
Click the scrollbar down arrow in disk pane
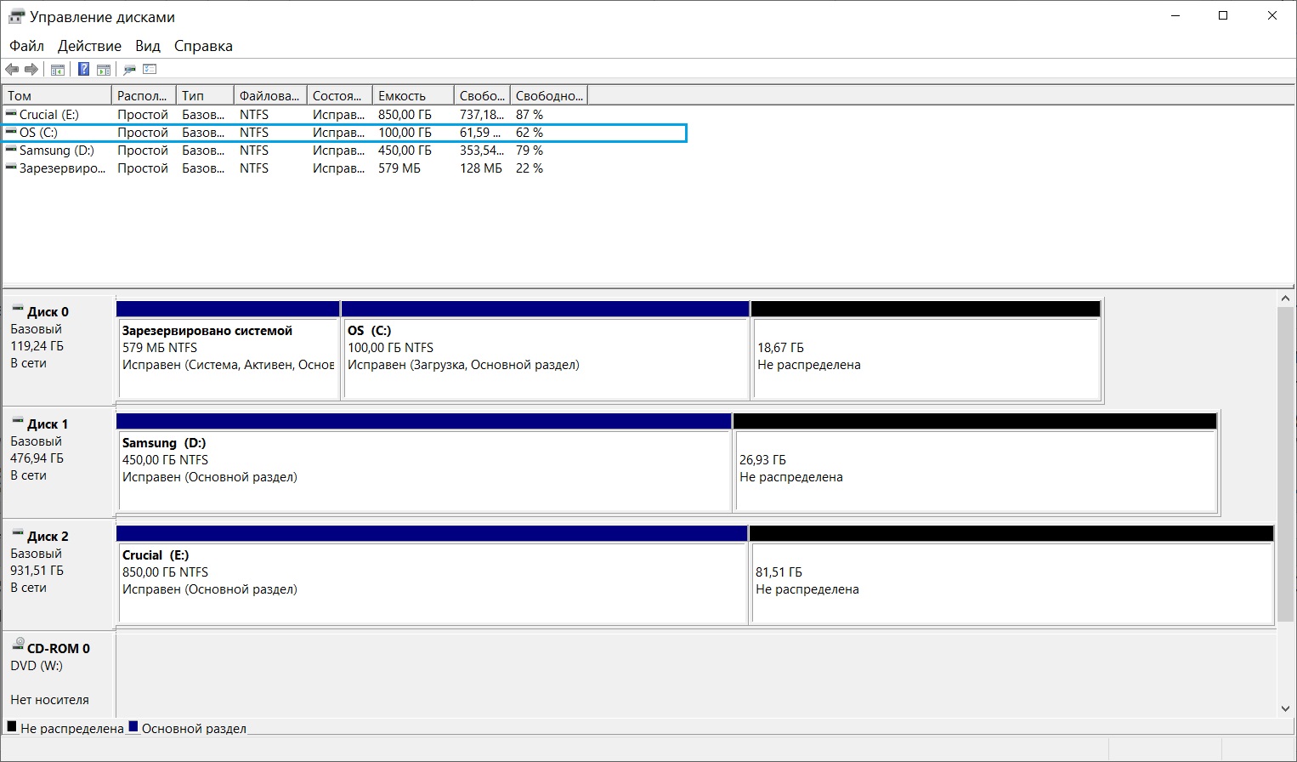pos(1286,708)
